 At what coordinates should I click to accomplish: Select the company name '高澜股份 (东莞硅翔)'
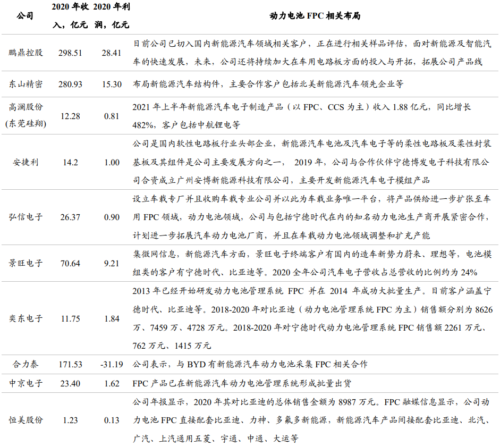coord(26,115)
